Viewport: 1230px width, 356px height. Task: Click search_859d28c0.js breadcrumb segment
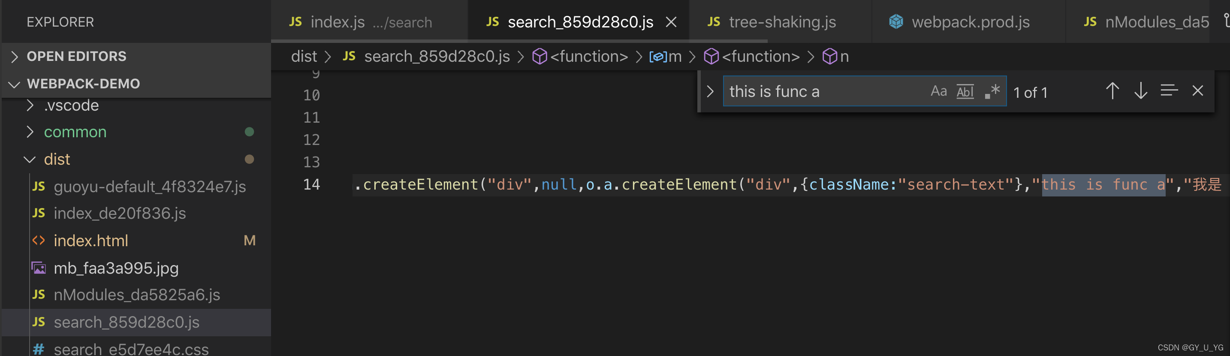coord(437,56)
